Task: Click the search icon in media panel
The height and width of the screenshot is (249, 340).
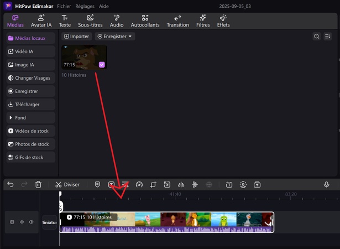Action: click(317, 37)
